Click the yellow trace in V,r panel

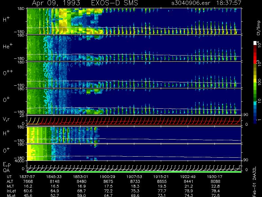34,121
